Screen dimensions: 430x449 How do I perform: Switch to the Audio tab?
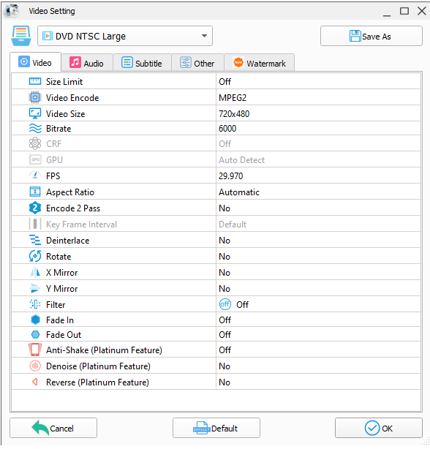87,63
